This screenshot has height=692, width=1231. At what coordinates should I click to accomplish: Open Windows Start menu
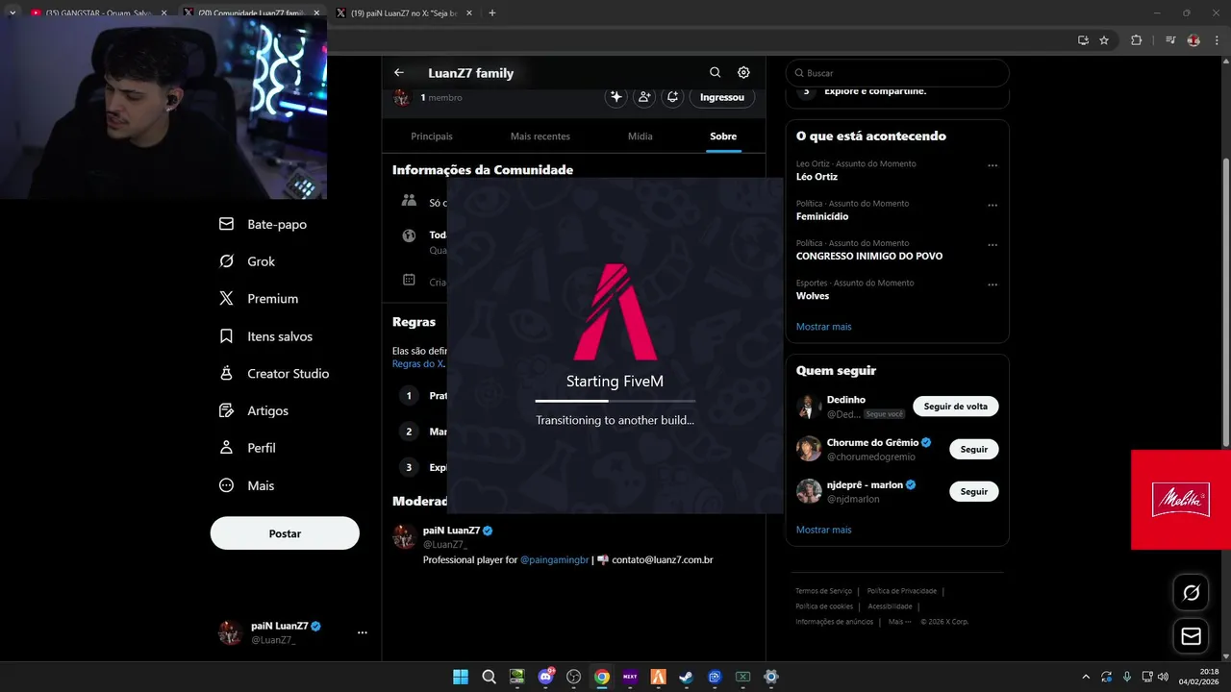tap(461, 677)
